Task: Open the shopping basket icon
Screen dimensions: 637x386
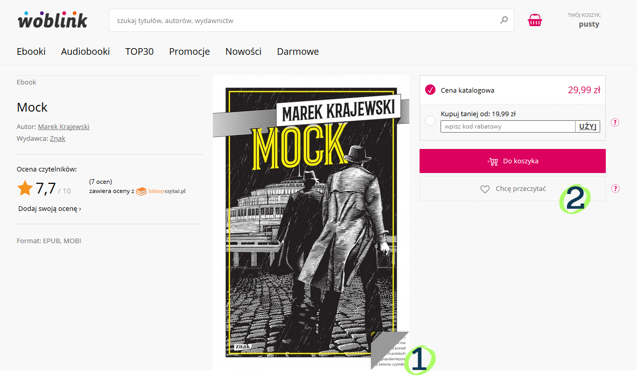Action: 535,20
